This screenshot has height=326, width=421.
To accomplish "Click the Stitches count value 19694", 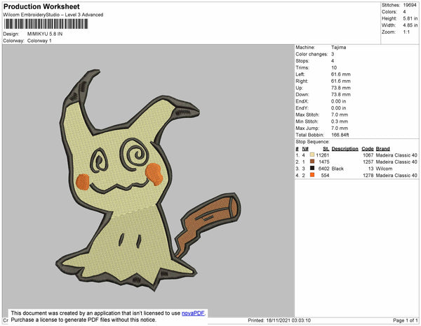I will click(410, 5).
